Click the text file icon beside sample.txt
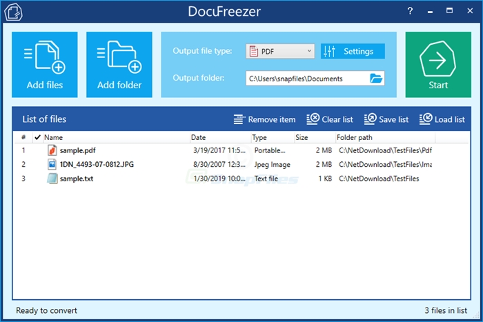483x322 pixels. (x=52, y=179)
